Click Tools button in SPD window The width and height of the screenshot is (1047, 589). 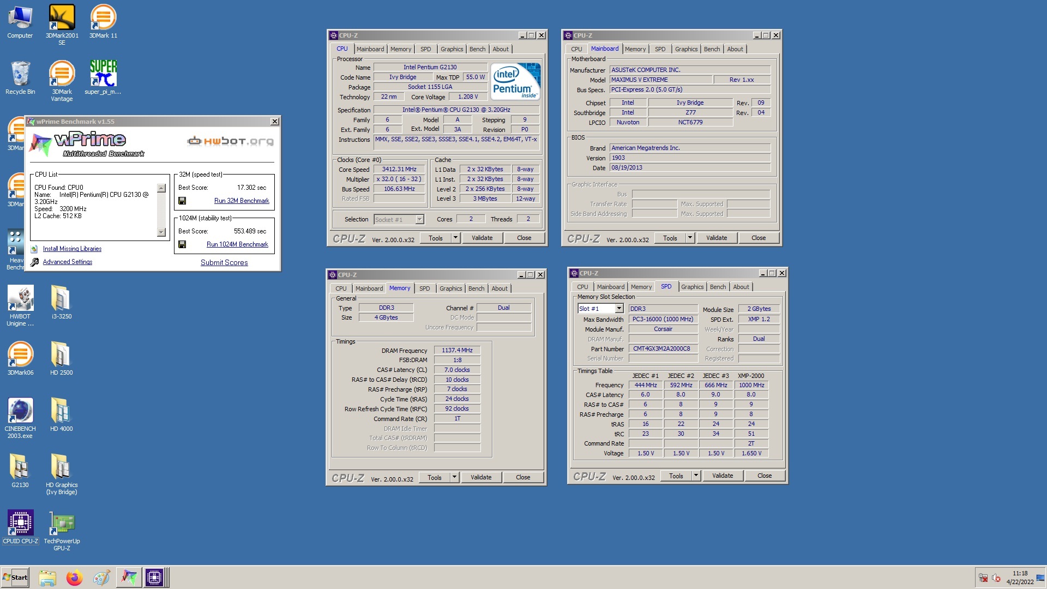click(x=676, y=476)
